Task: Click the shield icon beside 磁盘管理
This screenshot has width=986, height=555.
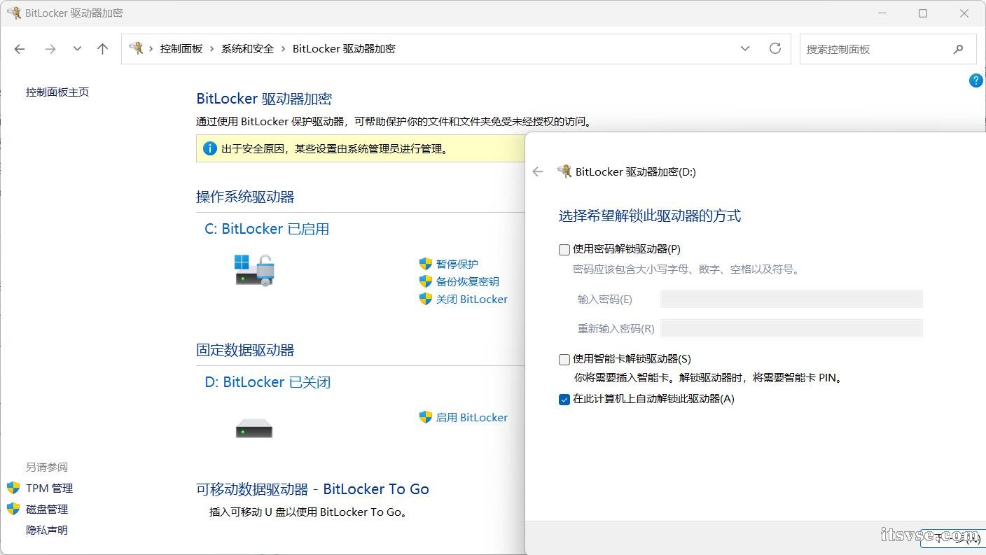Action: point(13,509)
